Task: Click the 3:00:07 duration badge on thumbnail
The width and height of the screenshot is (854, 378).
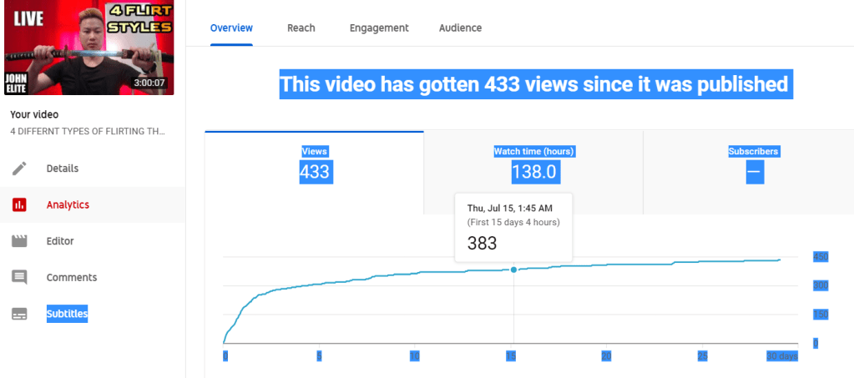Action: click(x=149, y=83)
